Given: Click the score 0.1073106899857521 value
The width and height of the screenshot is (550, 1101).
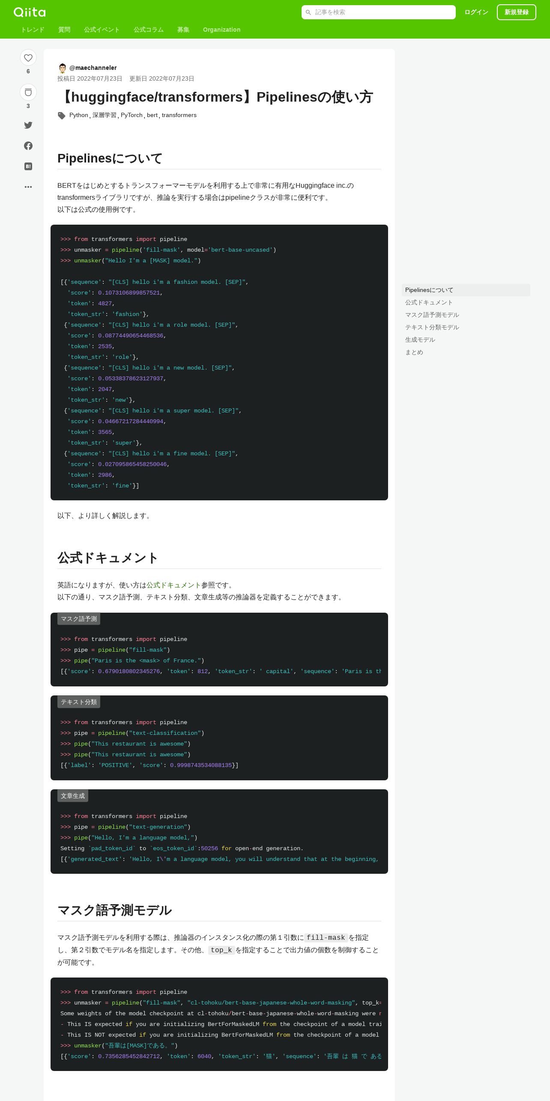Looking at the screenshot, I should [x=129, y=293].
